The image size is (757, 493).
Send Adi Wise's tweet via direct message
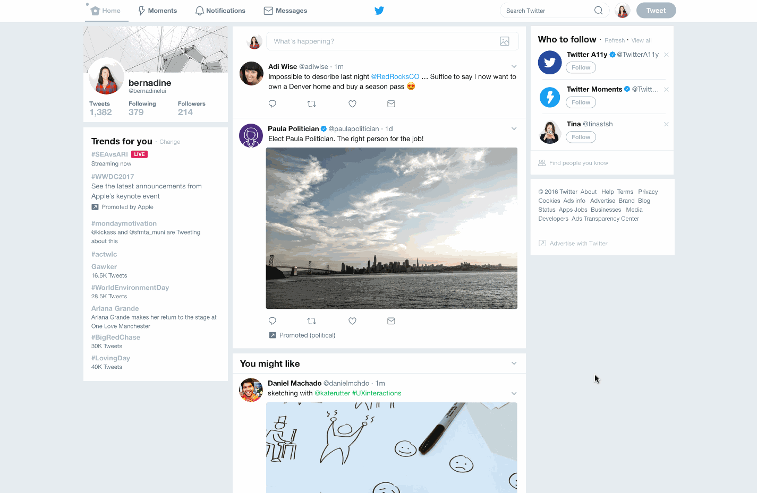391,104
